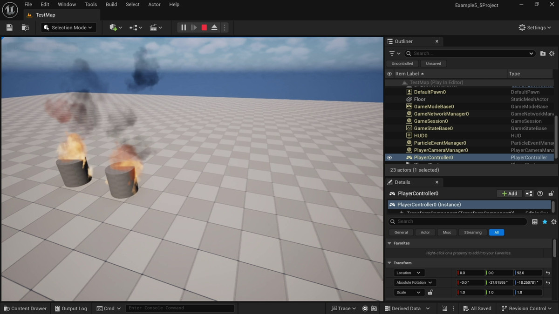Click the visibility column eye header

(389, 74)
